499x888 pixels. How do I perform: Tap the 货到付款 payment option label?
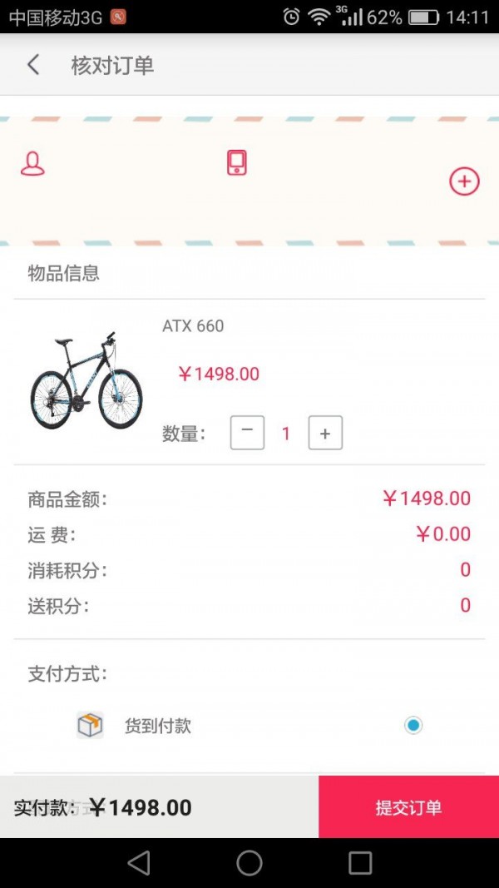click(158, 726)
